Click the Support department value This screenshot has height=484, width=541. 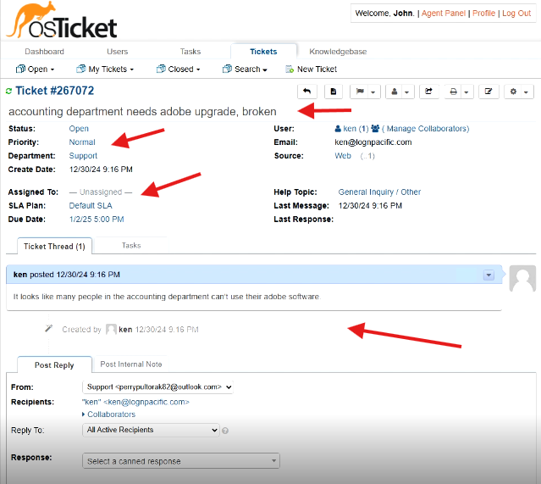[83, 156]
